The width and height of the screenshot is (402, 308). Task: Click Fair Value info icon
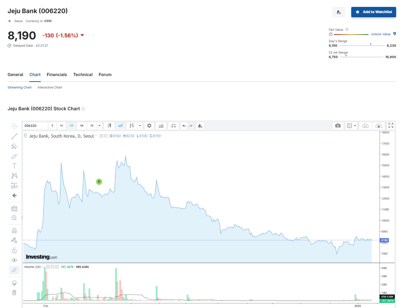point(347,29)
